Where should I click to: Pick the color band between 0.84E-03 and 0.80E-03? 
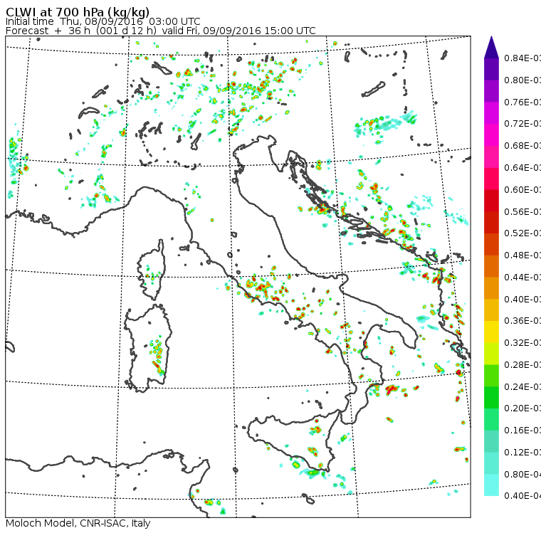(491, 69)
